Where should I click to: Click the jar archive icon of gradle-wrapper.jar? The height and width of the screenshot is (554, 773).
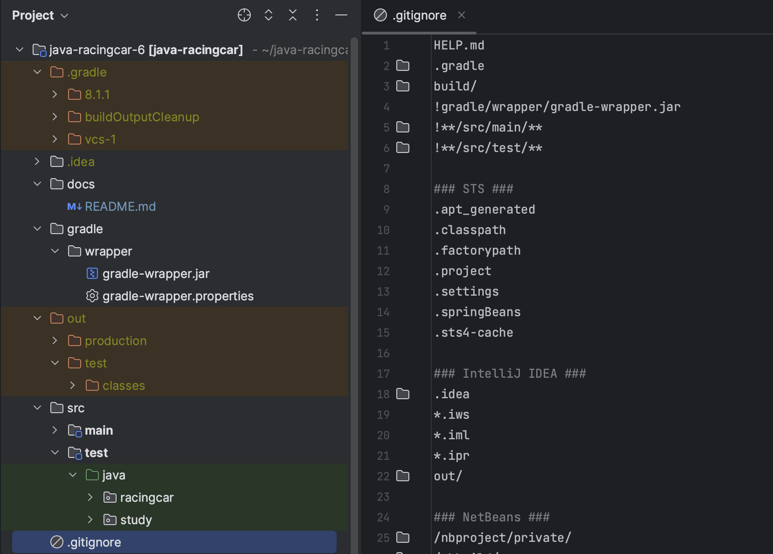(x=92, y=273)
